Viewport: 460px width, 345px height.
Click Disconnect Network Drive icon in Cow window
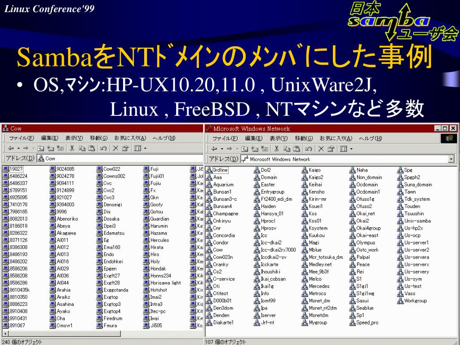click(61, 148)
